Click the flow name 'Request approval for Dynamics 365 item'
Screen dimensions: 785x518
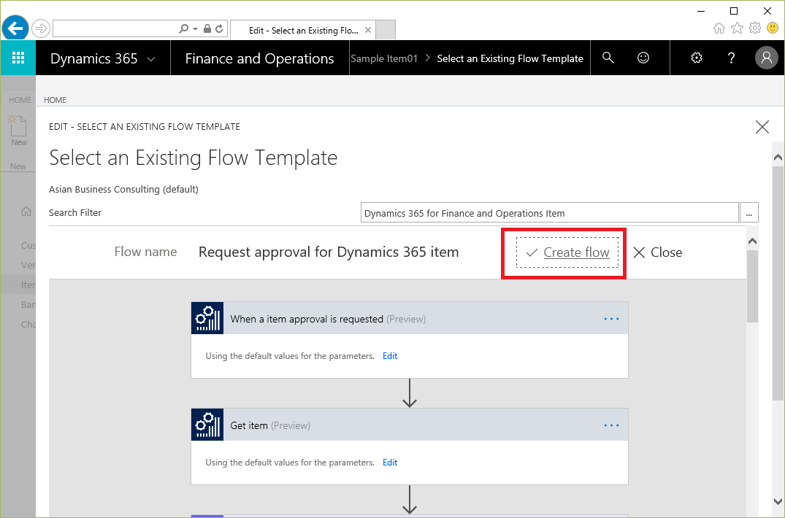coord(329,252)
